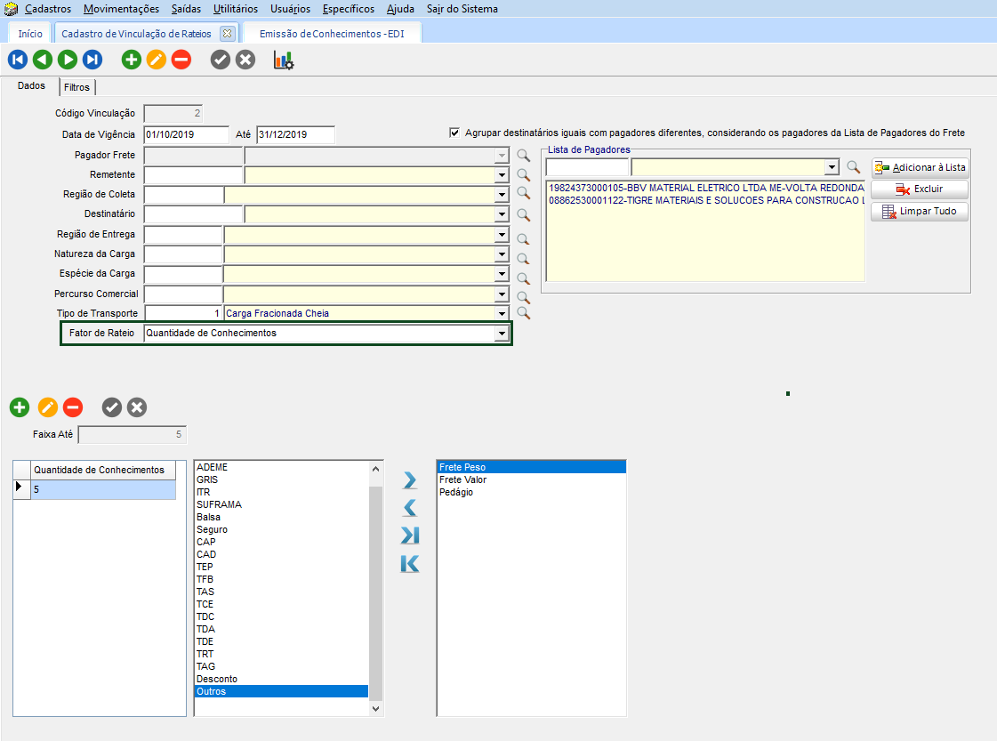Open the chart report settings icon
The image size is (997, 741).
pyautogui.click(x=284, y=60)
